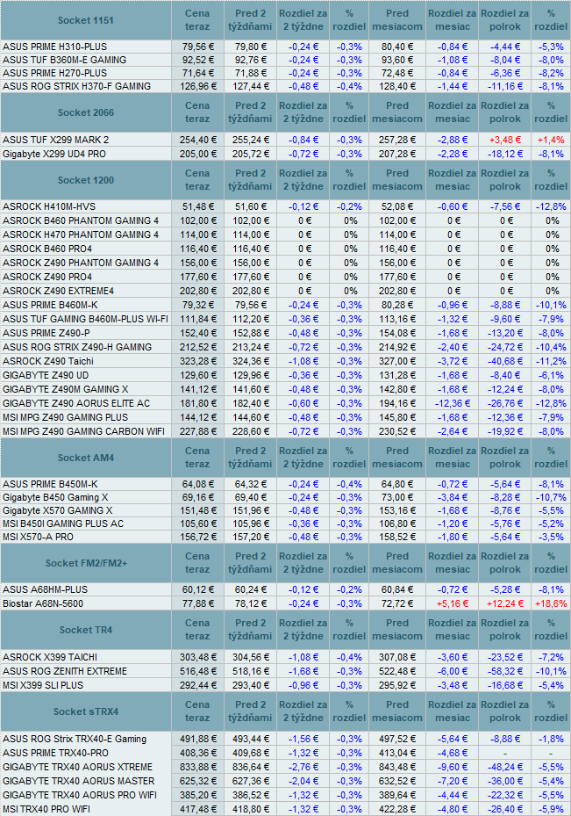Click the +18,6% red percentage value
This screenshot has width=571, height=816.
551,603
